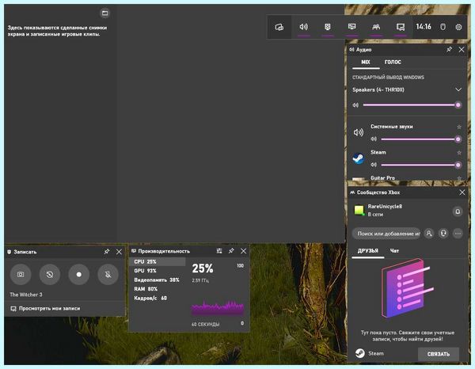Take a screenshot with camera button
This screenshot has width=475, height=369.
pyautogui.click(x=21, y=275)
